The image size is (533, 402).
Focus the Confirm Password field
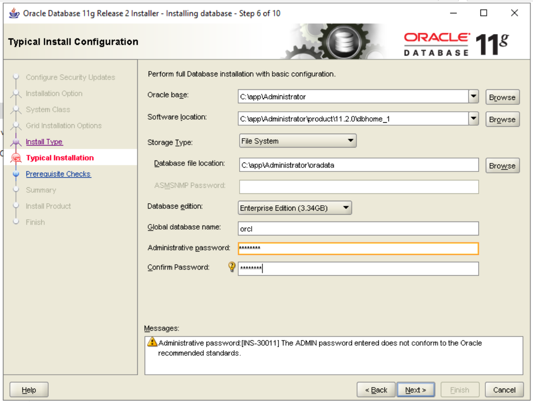(x=358, y=268)
